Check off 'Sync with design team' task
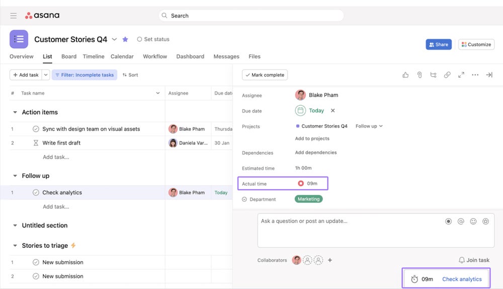The image size is (503, 289). point(36,129)
